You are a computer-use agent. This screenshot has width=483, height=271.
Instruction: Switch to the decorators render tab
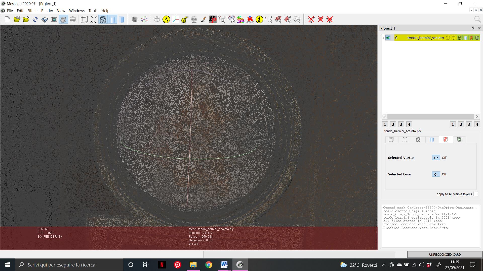(459, 140)
